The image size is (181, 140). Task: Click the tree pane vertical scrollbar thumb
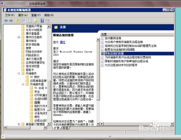pos(49,95)
